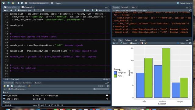Clear environment objects with broom icon
This screenshot has height=110, width=195.
click(29, 86)
